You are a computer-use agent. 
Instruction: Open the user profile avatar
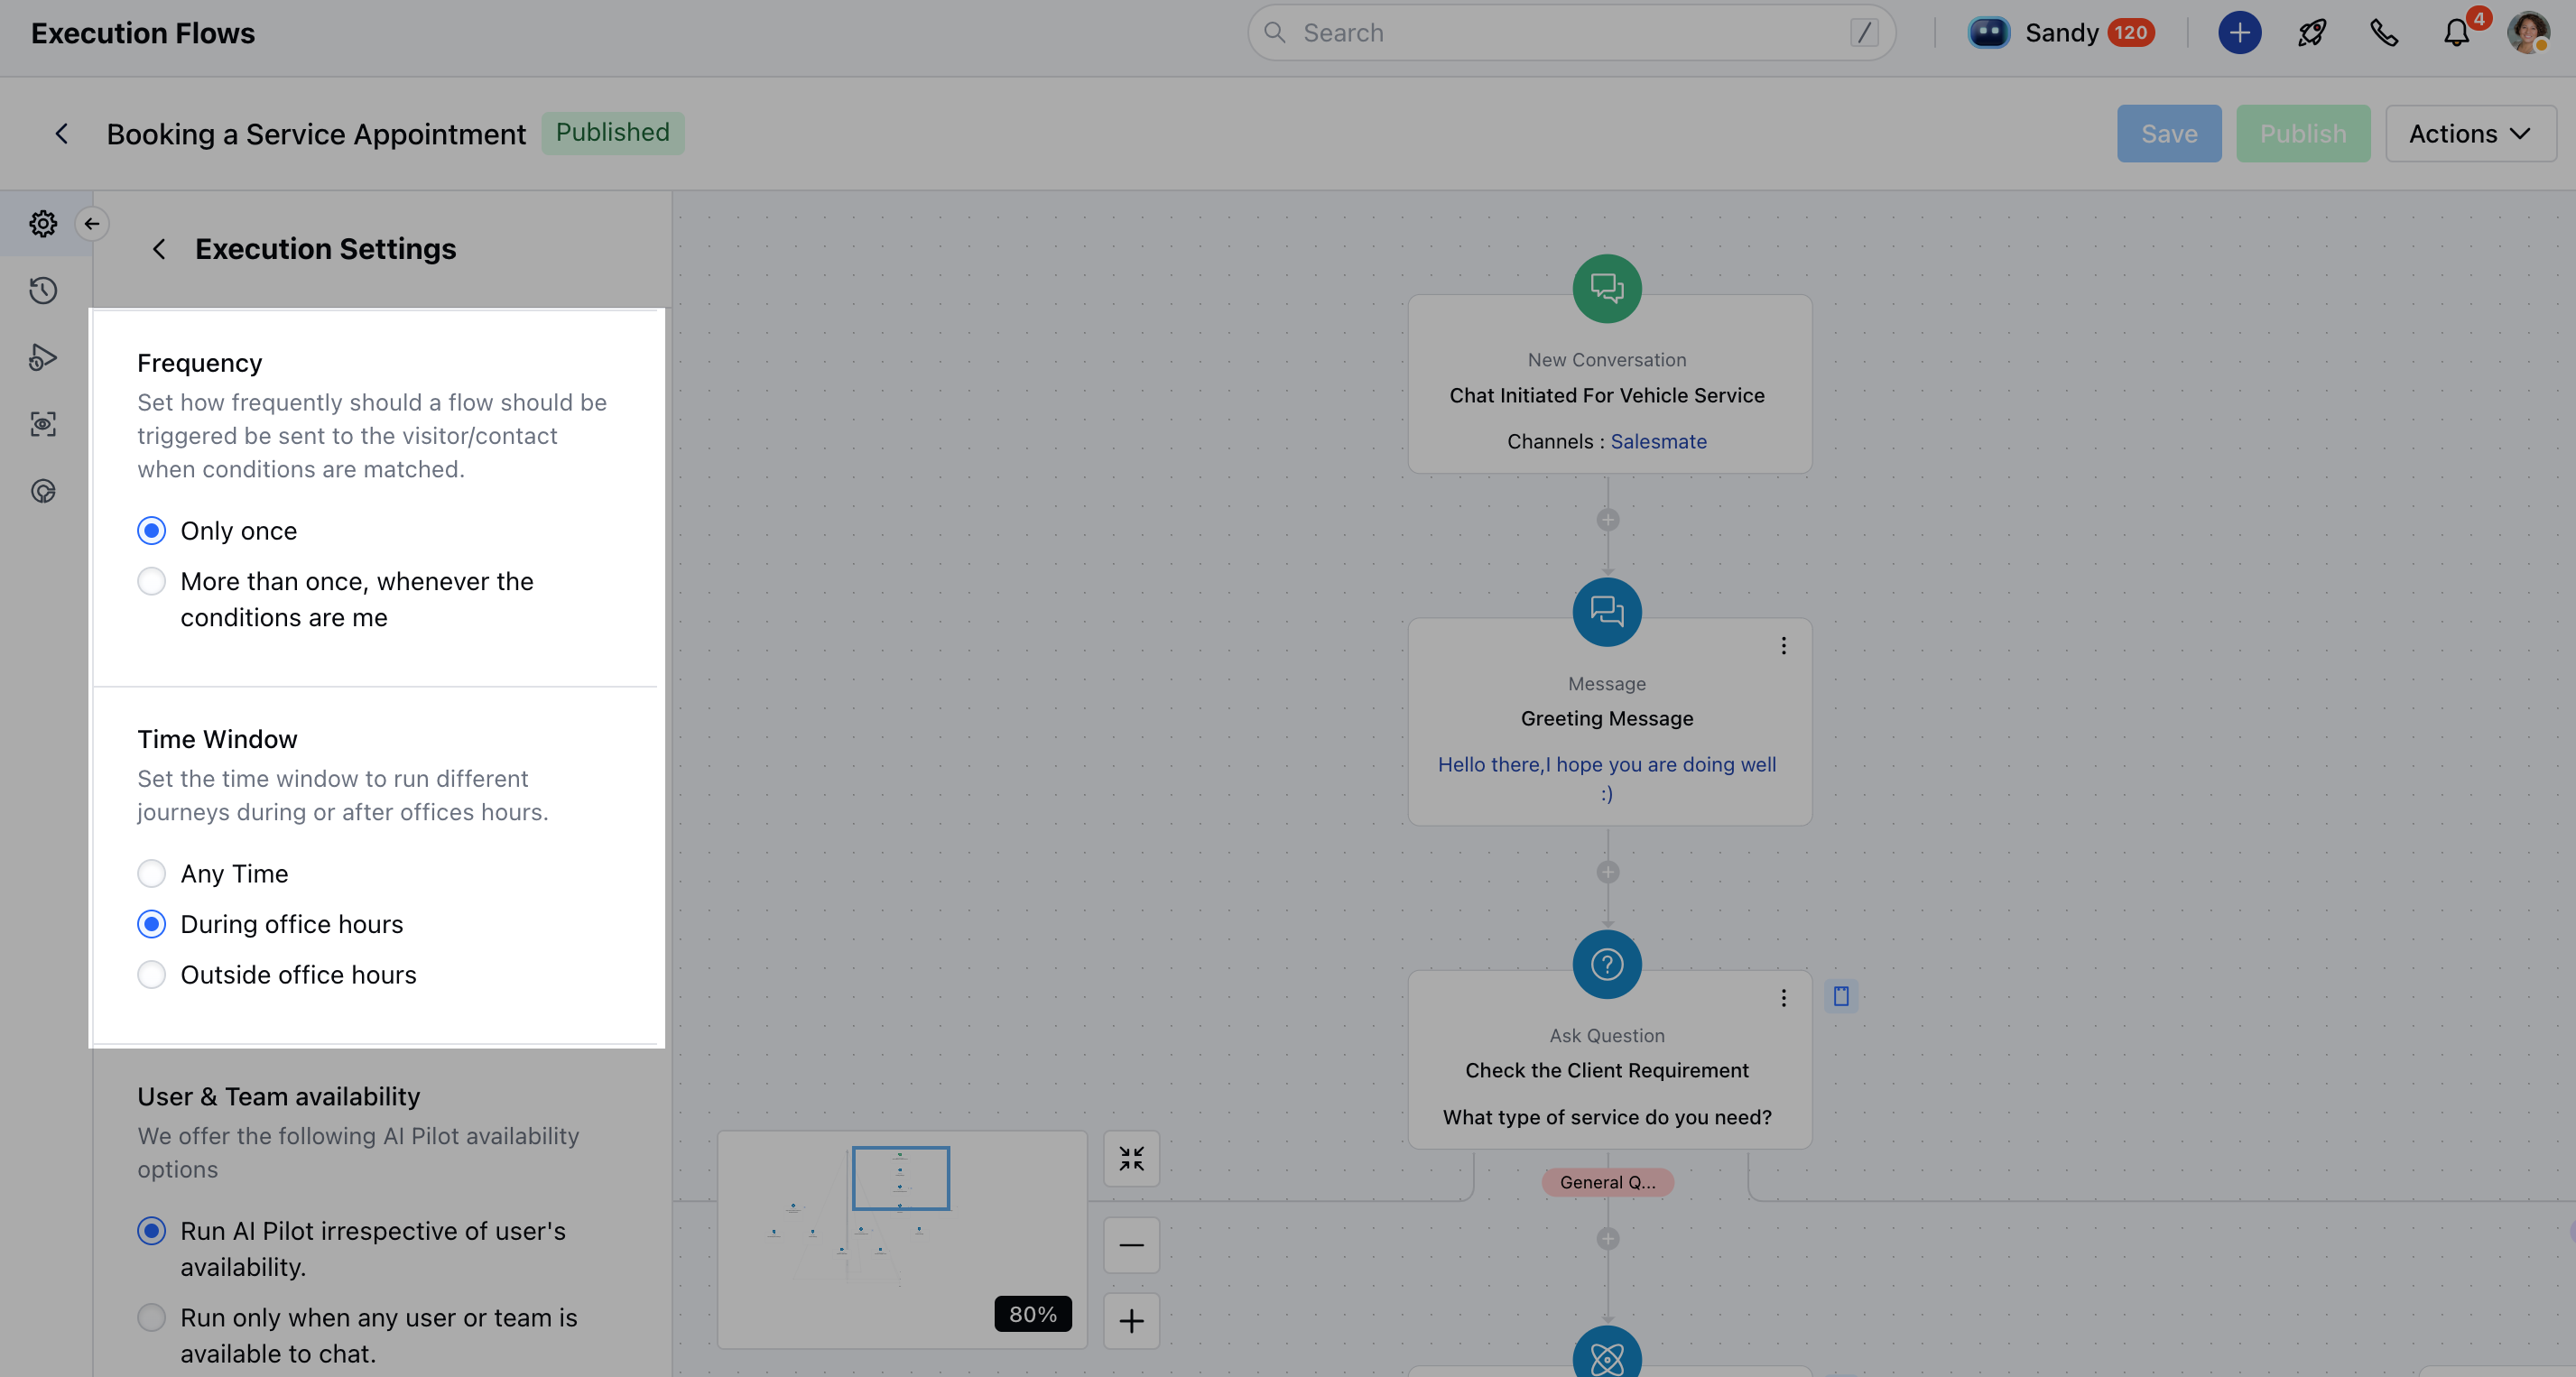coord(2529,33)
